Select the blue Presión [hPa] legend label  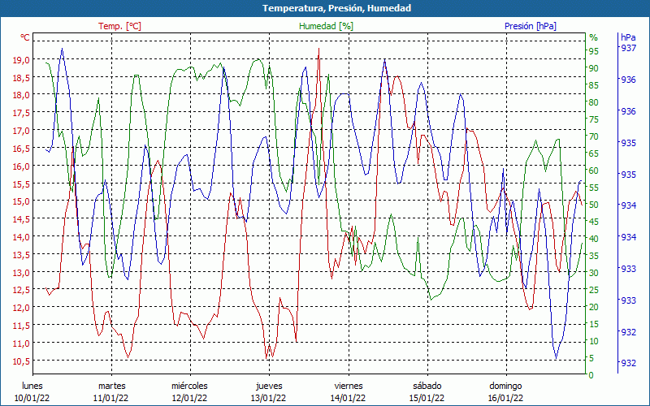point(531,26)
